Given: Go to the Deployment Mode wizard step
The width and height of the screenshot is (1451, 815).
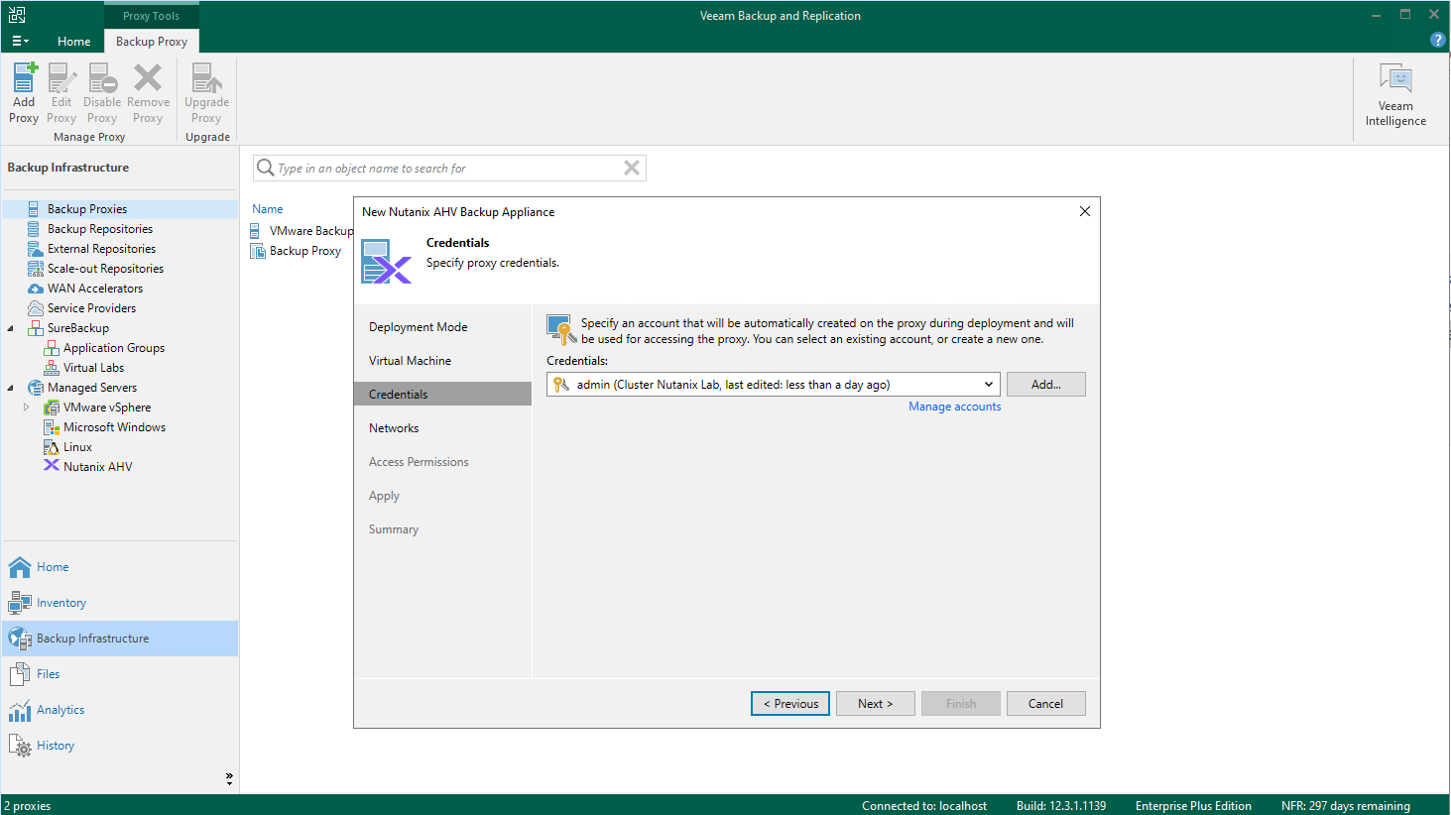Looking at the screenshot, I should tap(418, 327).
